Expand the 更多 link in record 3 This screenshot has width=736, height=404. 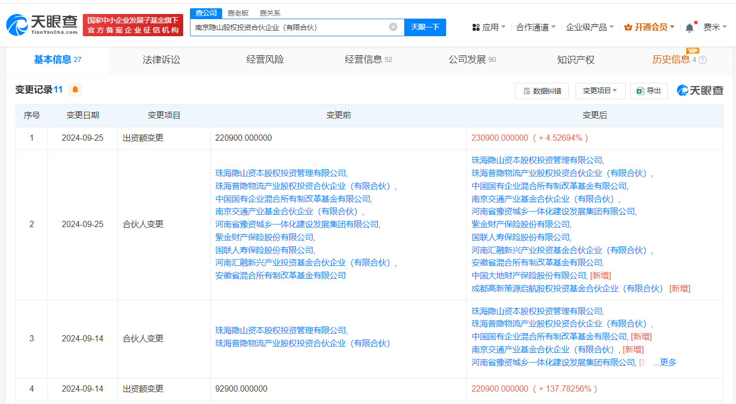pos(668,363)
